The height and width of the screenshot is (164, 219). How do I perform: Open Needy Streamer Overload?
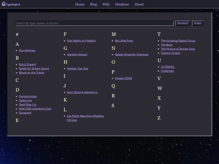click(x=131, y=55)
